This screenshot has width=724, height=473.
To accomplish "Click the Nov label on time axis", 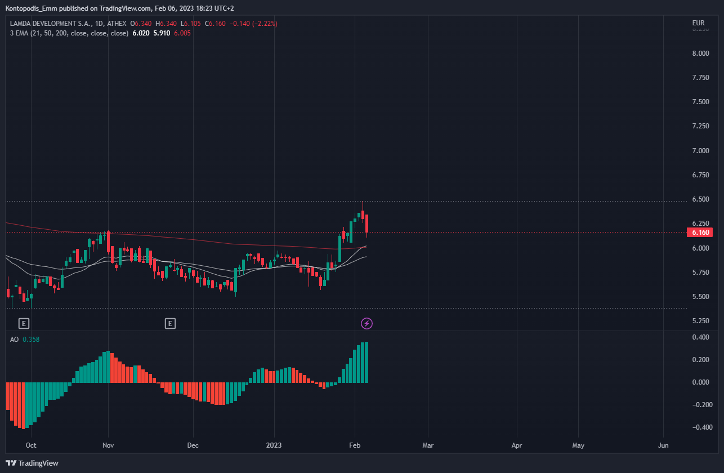I will [x=109, y=445].
